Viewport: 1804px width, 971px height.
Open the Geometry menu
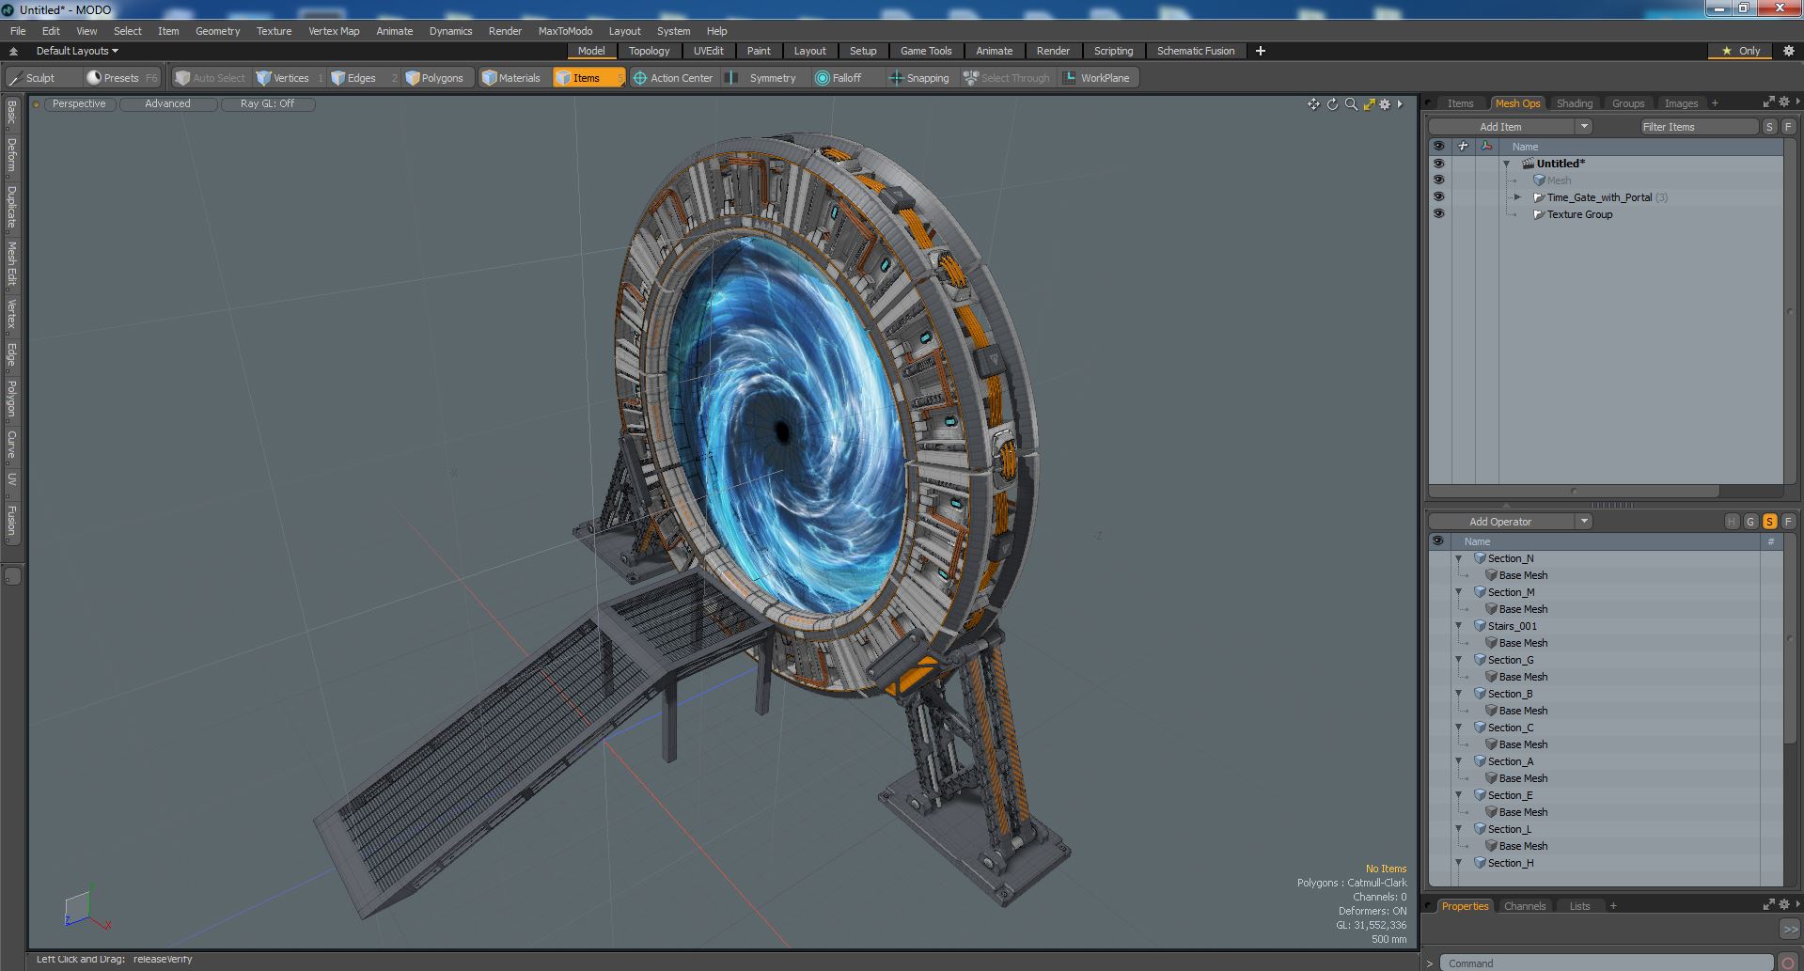pyautogui.click(x=217, y=31)
